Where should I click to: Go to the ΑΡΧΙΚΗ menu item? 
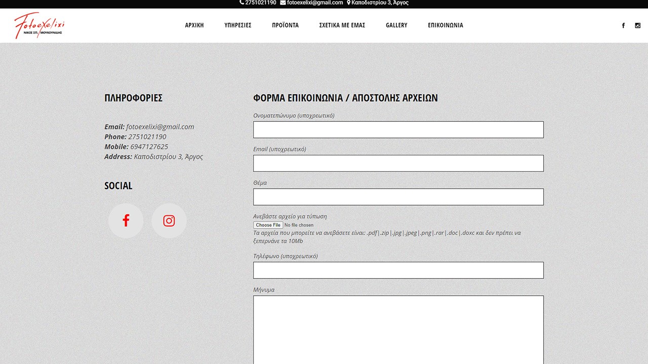tap(194, 25)
